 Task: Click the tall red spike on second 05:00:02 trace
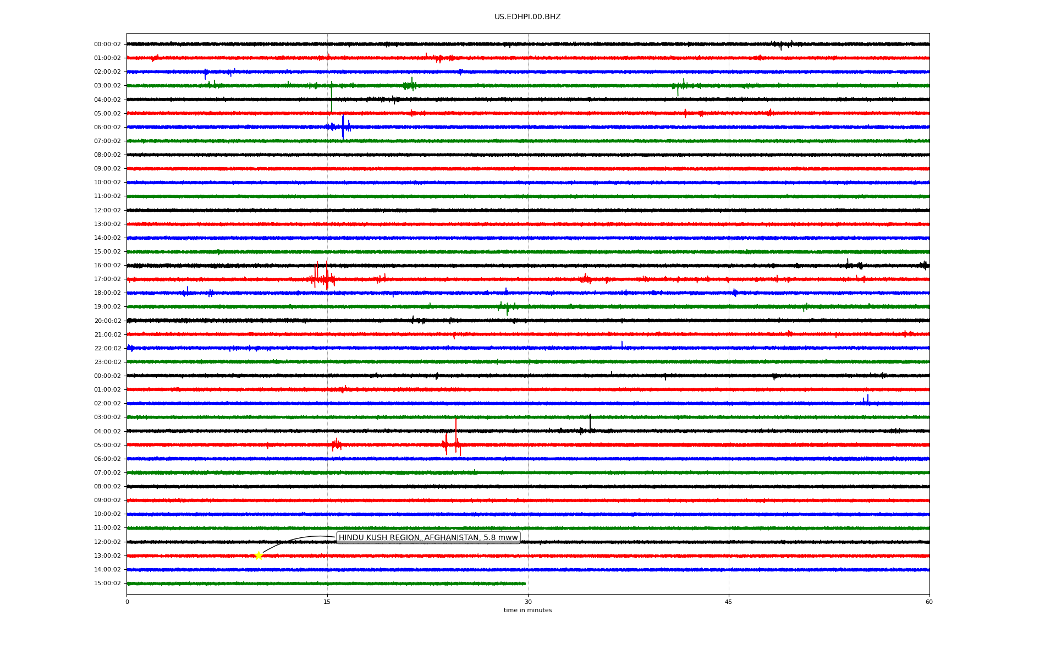click(456, 435)
